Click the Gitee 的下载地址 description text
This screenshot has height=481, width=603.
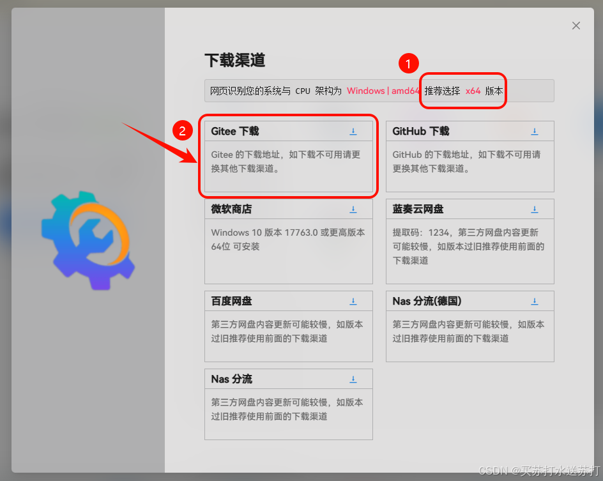coord(286,162)
